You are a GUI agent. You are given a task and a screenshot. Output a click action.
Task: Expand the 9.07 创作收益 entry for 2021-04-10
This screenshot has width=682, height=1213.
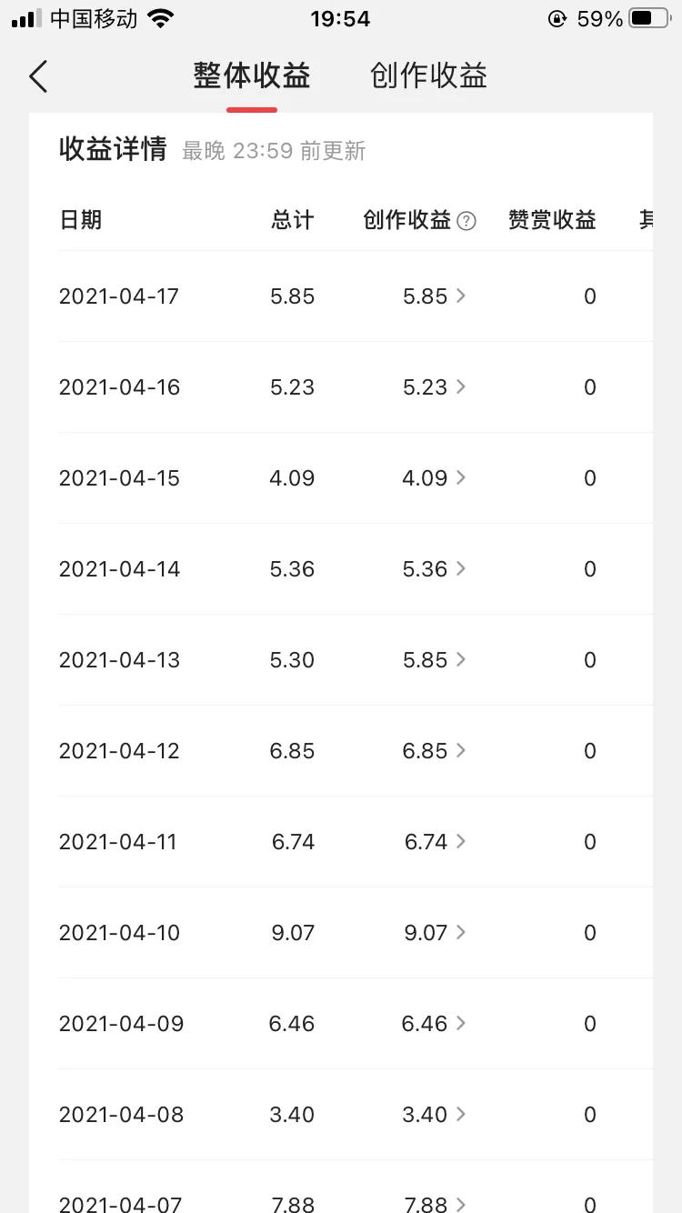tap(460, 932)
